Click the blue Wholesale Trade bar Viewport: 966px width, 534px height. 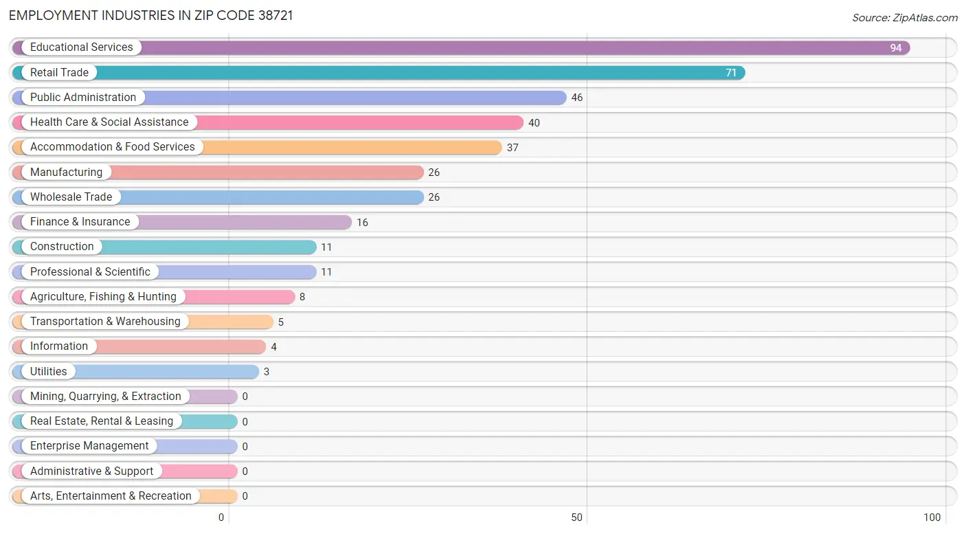pos(218,197)
